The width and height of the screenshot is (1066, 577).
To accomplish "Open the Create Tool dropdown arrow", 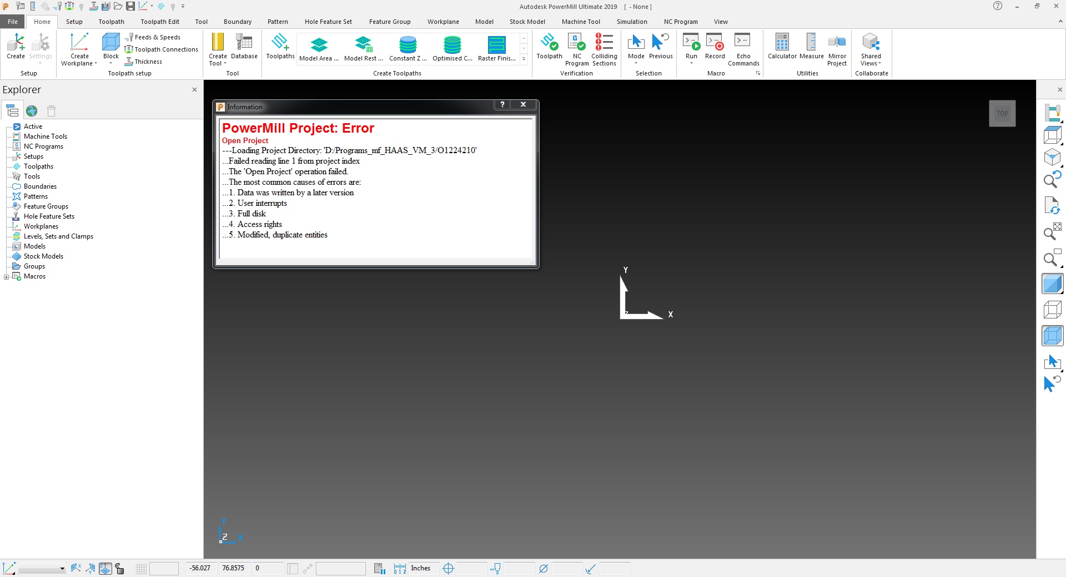I will (225, 64).
